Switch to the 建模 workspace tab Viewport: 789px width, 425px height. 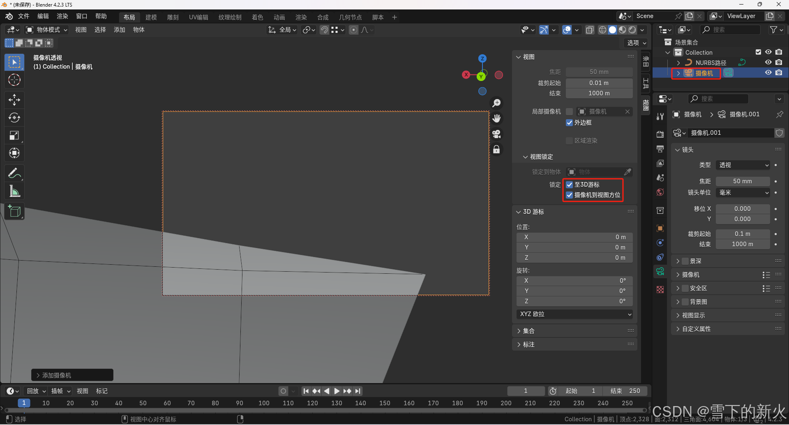pos(151,17)
